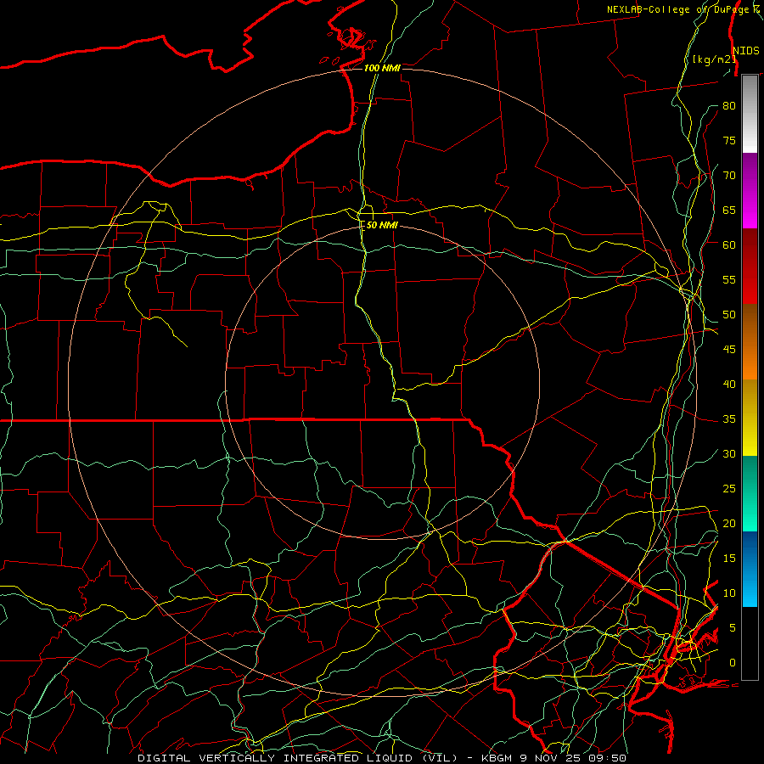This screenshot has height=764, width=764.
Task: Click the 60 value on the color scale
Action: pos(729,245)
